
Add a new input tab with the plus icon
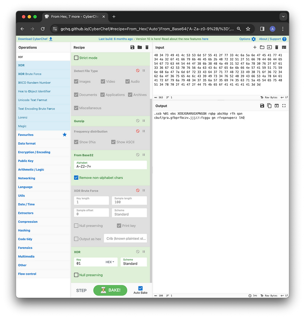255,47
